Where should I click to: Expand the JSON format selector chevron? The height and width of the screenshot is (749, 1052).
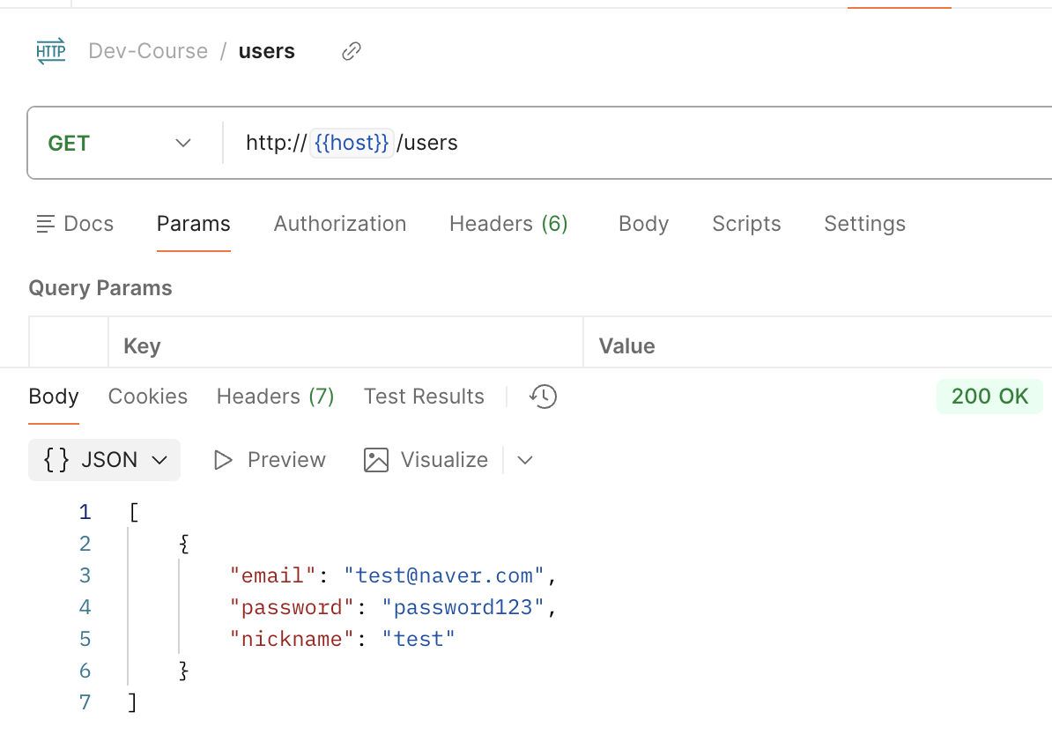[x=159, y=460]
